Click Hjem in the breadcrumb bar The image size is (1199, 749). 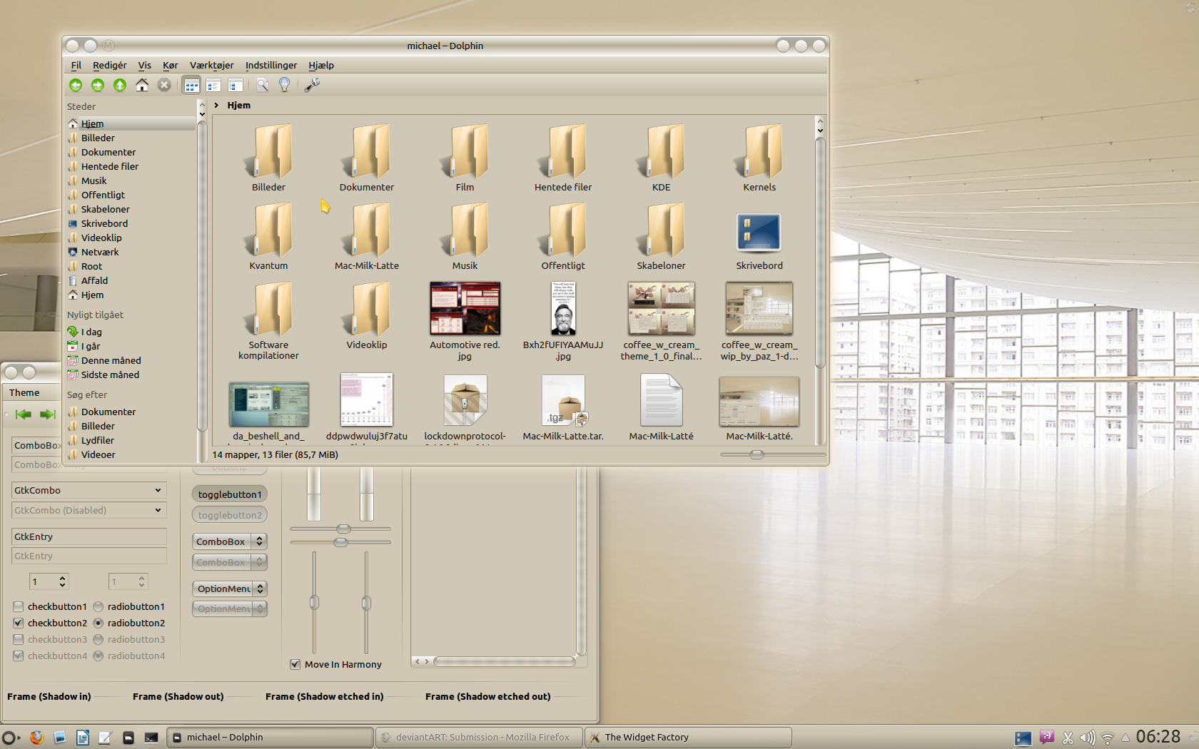pyautogui.click(x=238, y=105)
